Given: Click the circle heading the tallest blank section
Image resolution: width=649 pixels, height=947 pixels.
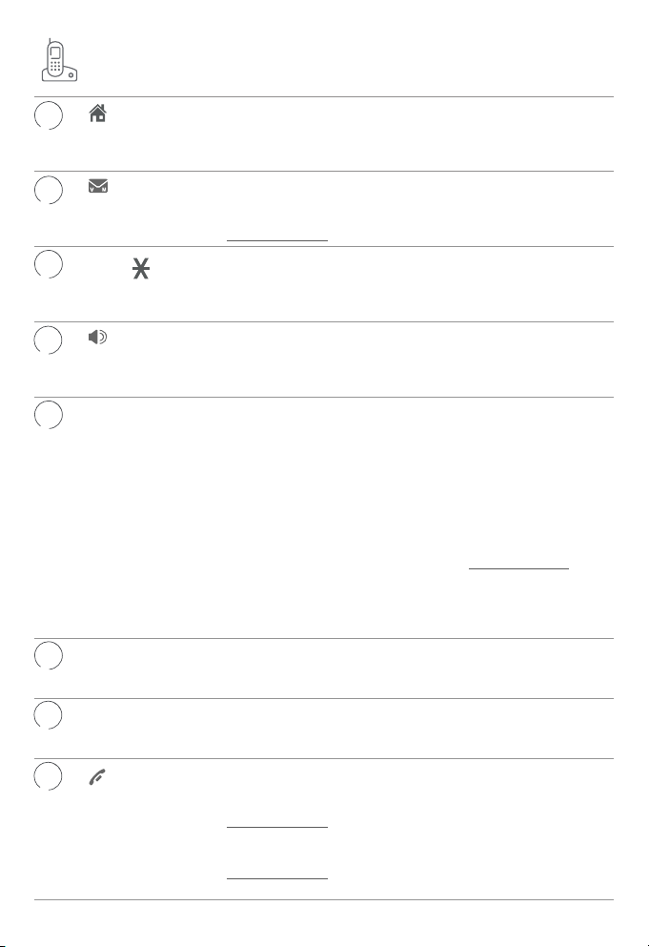Looking at the screenshot, I should tap(49, 415).
